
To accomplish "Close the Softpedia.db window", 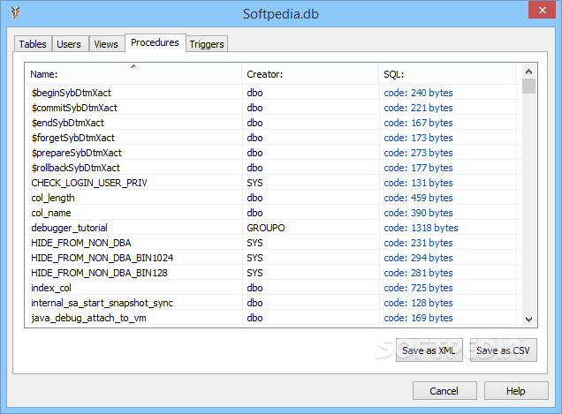I will (x=542, y=10).
